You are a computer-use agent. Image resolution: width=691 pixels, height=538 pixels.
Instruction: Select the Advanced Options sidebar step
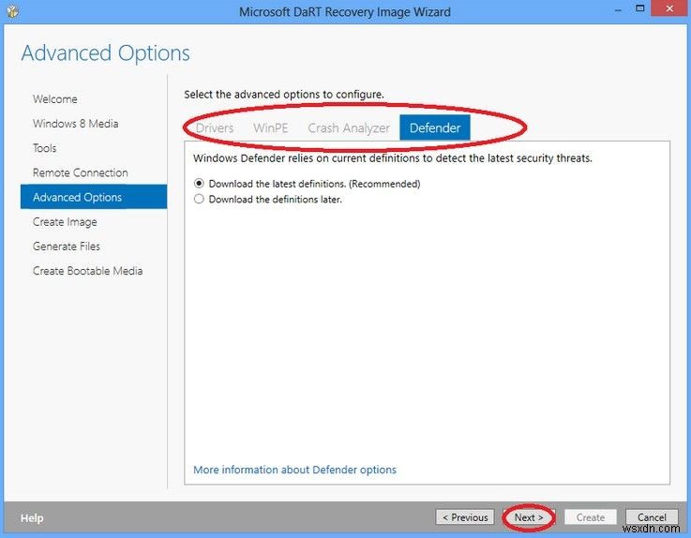[94, 197]
